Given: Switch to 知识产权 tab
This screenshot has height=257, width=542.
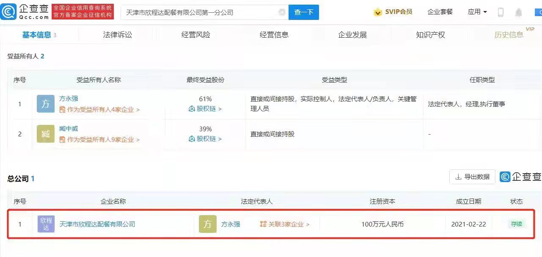Looking at the screenshot, I should click(x=431, y=35).
